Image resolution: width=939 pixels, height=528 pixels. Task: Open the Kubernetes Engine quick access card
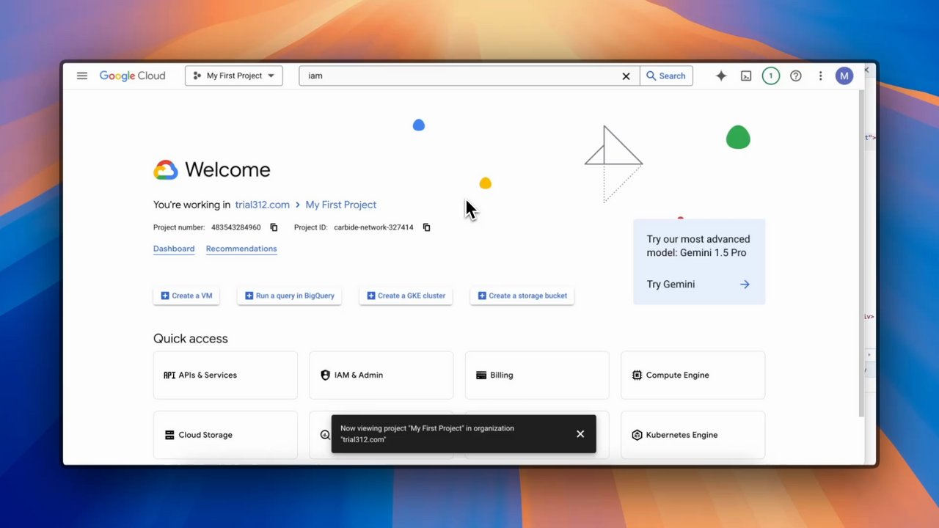pyautogui.click(x=693, y=435)
